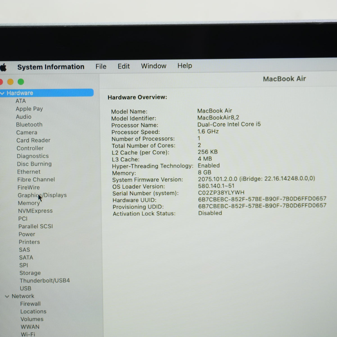Select Audio in the sidebar
Screen dimensions: 337x337
click(x=24, y=117)
